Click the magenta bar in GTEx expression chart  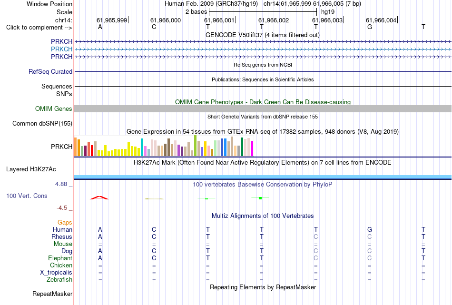[x=252, y=148]
